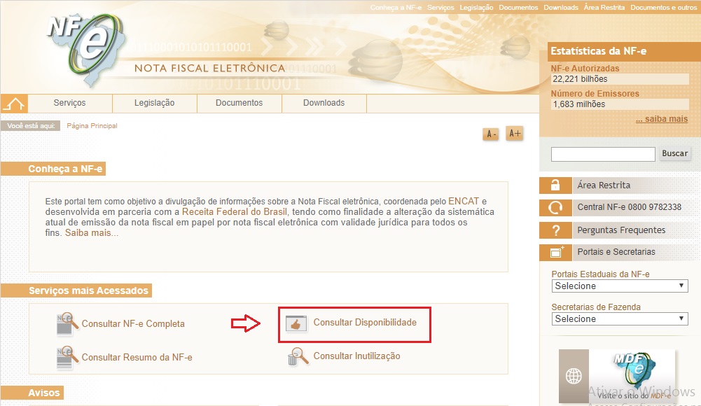
Task: Click the Consultar Inutilização trash icon
Action: click(x=296, y=357)
